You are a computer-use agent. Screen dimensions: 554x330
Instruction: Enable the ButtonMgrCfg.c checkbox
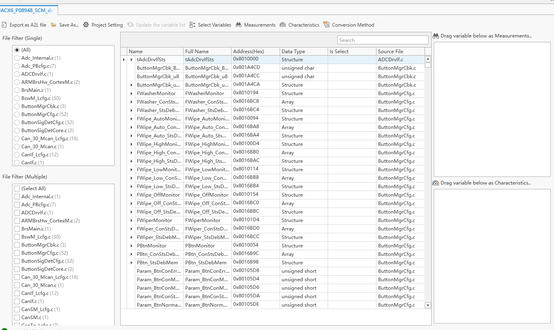(x=17, y=253)
